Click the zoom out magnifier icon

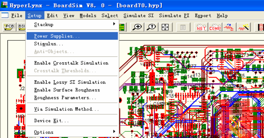click(151, 27)
